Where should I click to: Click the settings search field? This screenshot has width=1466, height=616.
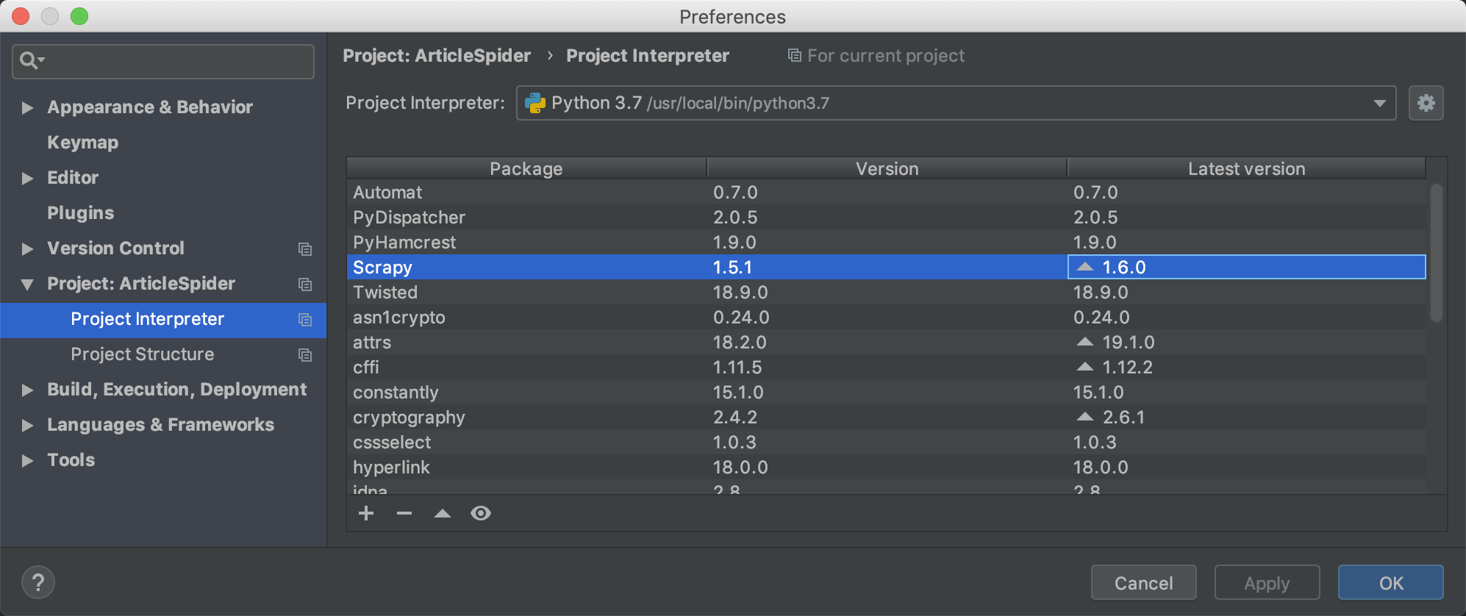point(163,61)
